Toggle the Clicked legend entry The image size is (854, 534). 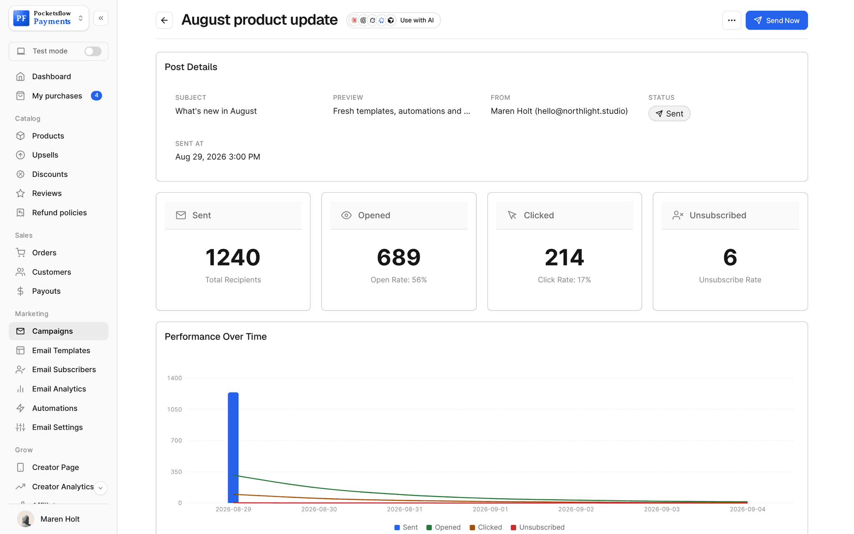[485, 527]
